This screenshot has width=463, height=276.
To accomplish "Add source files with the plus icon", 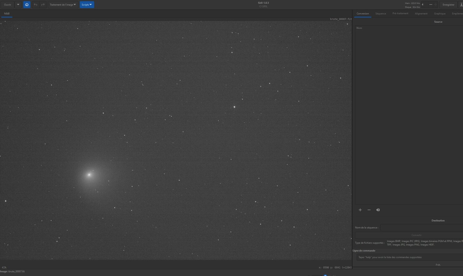I will click(x=360, y=210).
